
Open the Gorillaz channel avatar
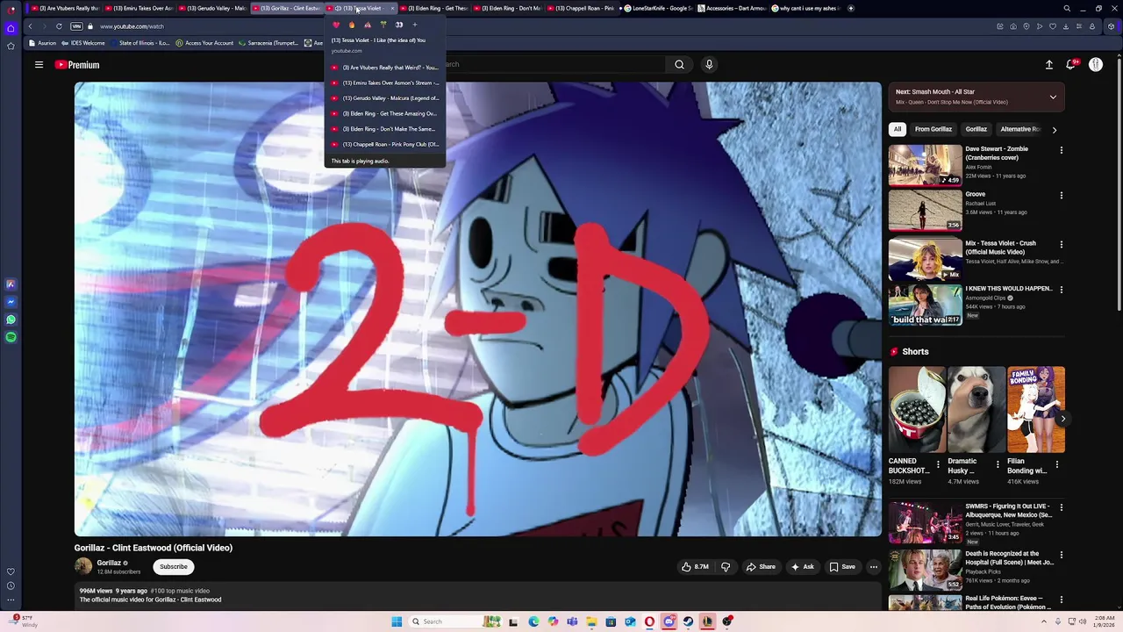click(x=83, y=566)
